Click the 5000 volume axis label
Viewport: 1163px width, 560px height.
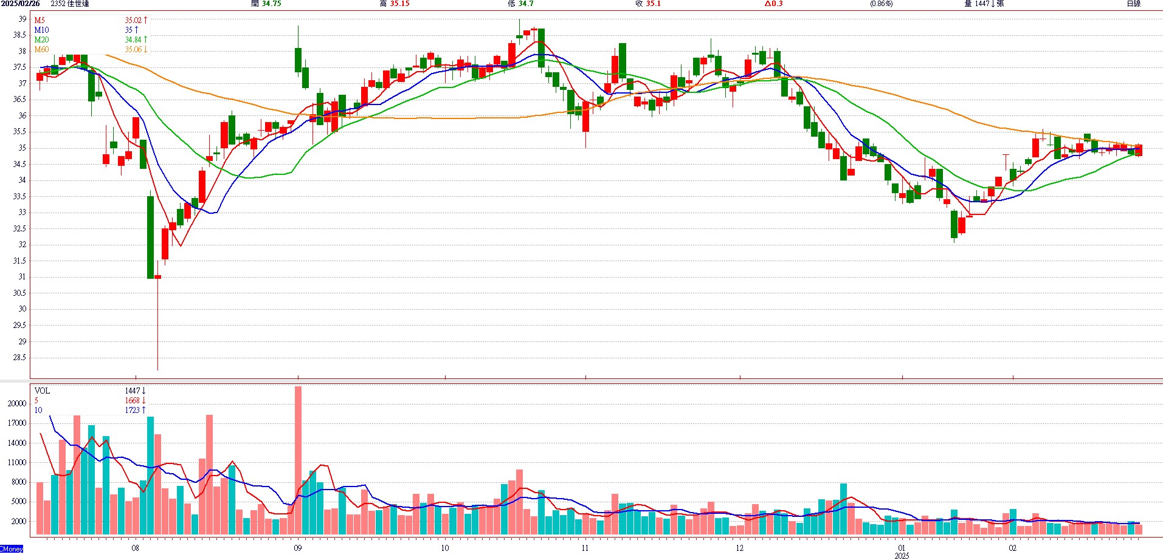click(19, 501)
